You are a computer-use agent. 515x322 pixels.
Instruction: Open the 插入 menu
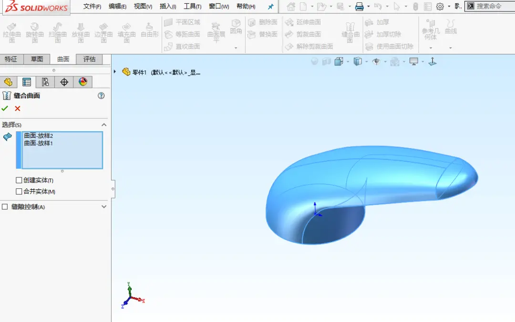[168, 6]
